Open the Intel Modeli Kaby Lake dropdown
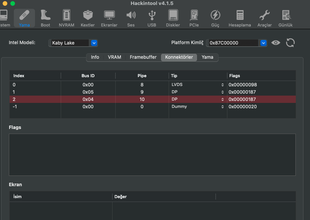The image size is (310, 220). tap(94, 43)
